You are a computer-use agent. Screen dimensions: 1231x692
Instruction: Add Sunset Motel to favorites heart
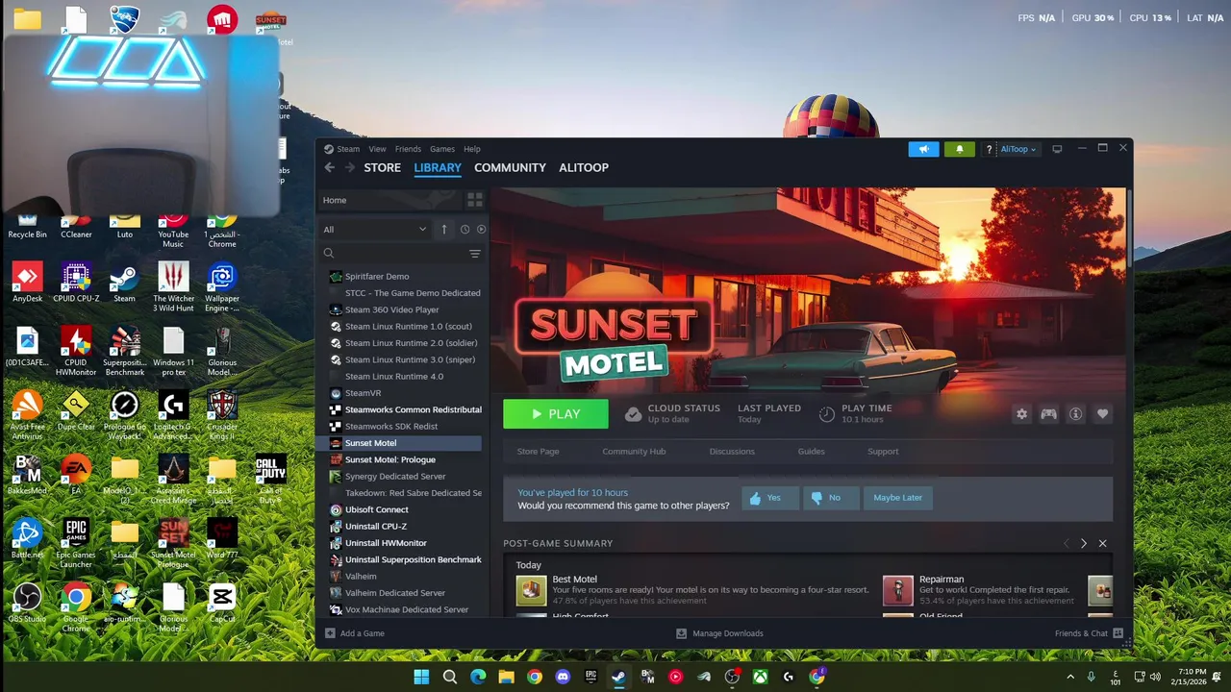coord(1102,414)
